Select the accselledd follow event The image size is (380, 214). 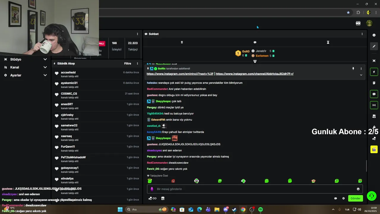tap(97, 74)
